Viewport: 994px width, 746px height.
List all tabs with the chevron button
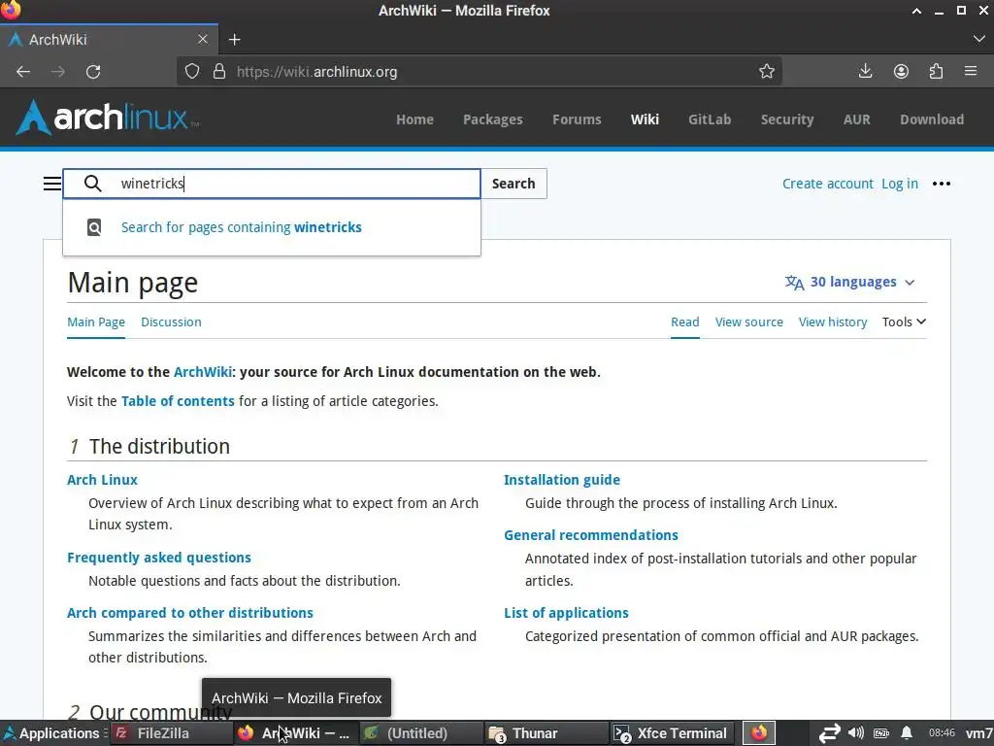978,39
